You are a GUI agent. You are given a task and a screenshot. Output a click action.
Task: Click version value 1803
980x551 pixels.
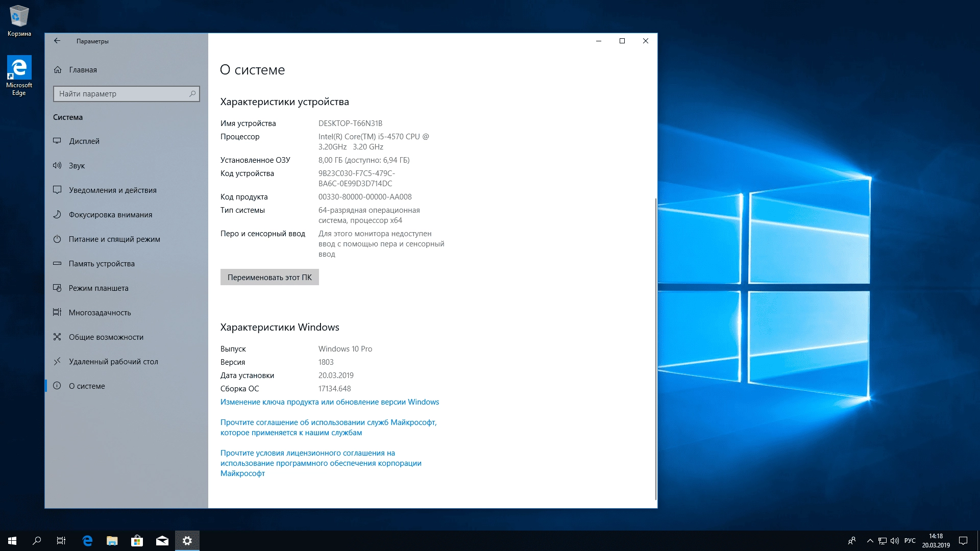pos(326,362)
